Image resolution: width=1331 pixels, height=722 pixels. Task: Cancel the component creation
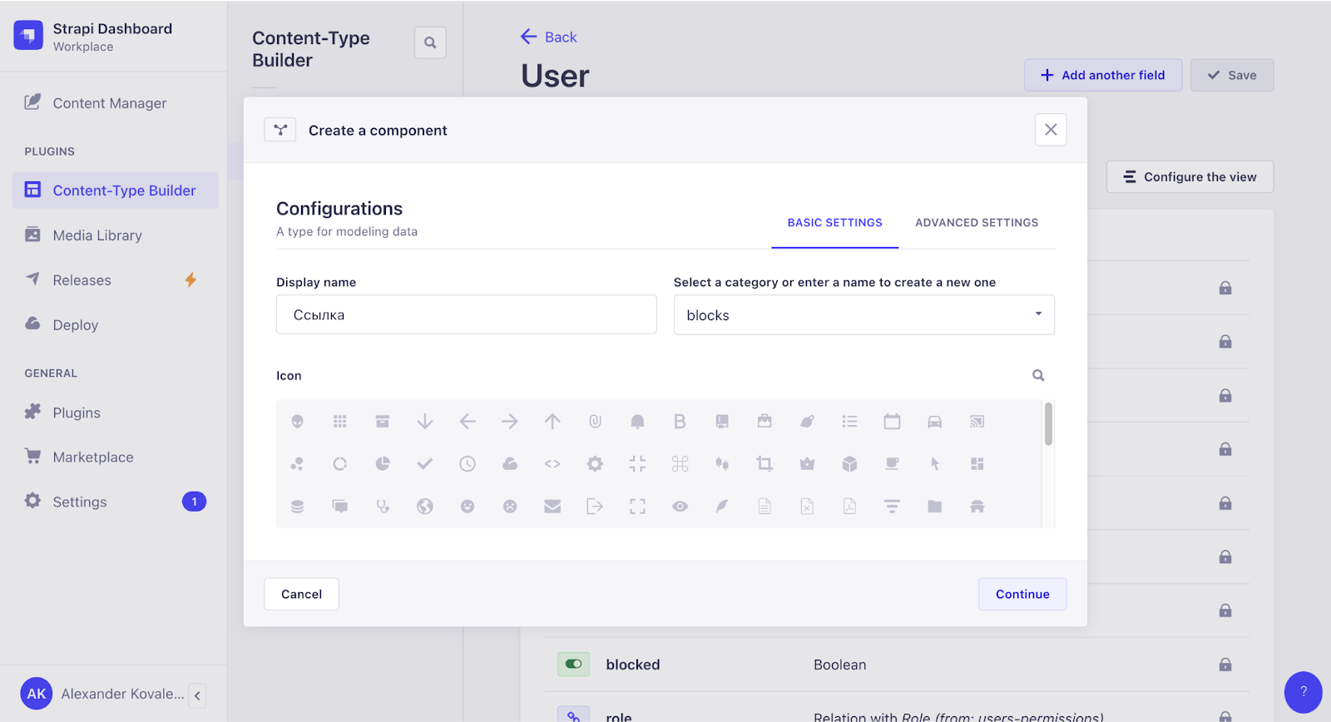click(301, 594)
